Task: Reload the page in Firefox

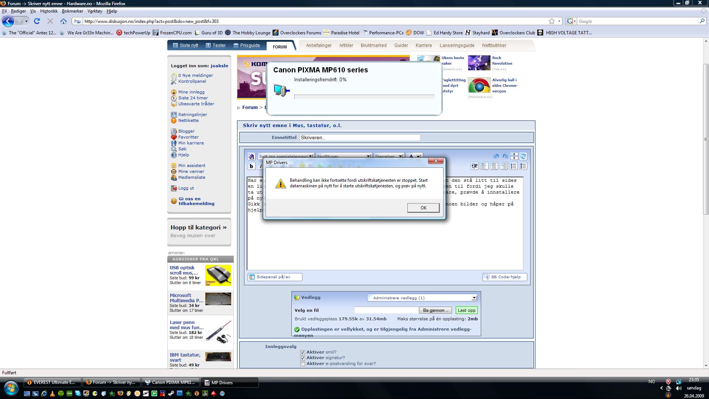Action: pos(37,21)
